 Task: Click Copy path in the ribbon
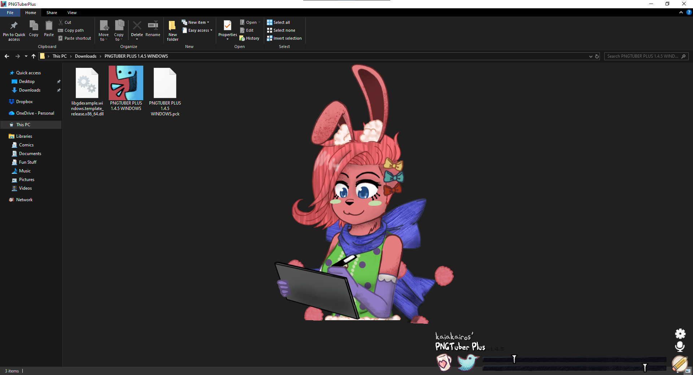click(x=71, y=30)
